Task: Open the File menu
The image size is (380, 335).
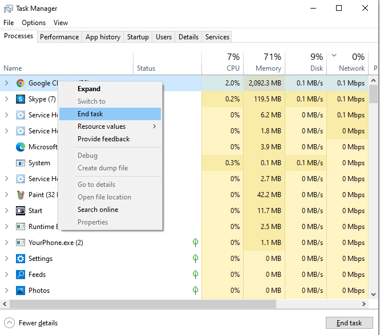Action: pos(9,23)
